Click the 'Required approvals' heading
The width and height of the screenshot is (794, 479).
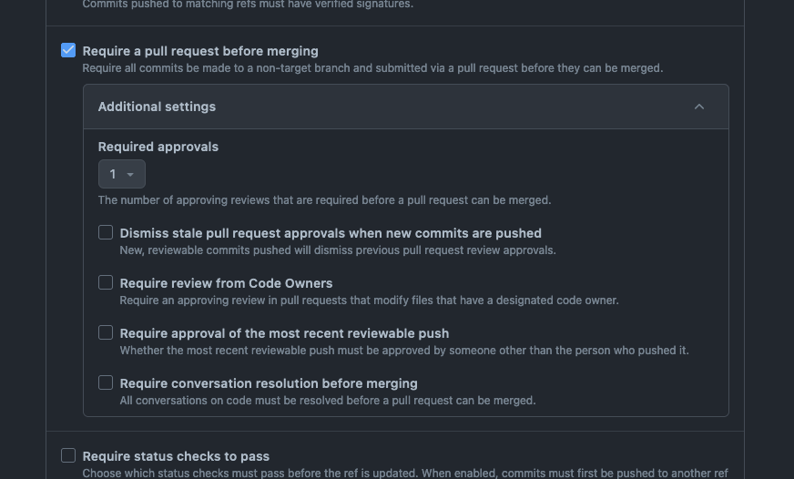tap(158, 147)
